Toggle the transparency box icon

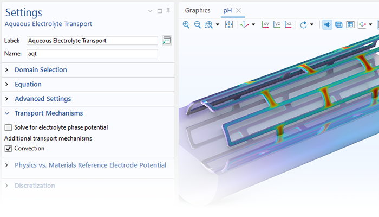(338, 24)
